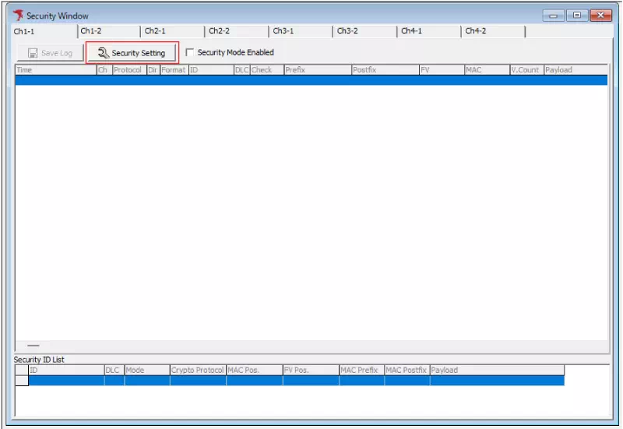
Task: Maximize the Security Window
Action: [x=577, y=16]
